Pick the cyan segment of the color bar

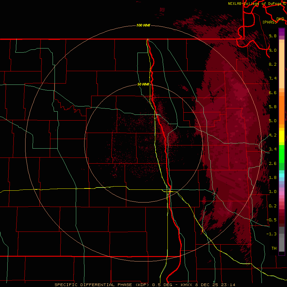pos(282,175)
